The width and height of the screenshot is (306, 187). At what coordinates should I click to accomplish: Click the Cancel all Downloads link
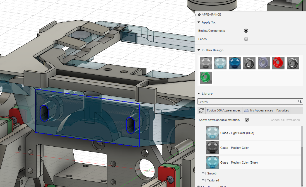click(x=285, y=120)
